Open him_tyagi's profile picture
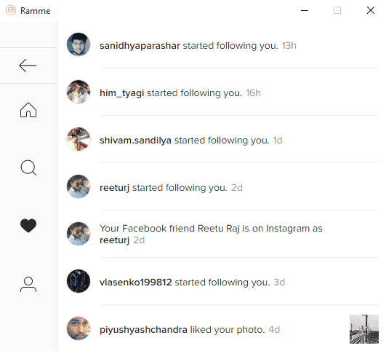Screen dimensions: 386x351 (79, 92)
